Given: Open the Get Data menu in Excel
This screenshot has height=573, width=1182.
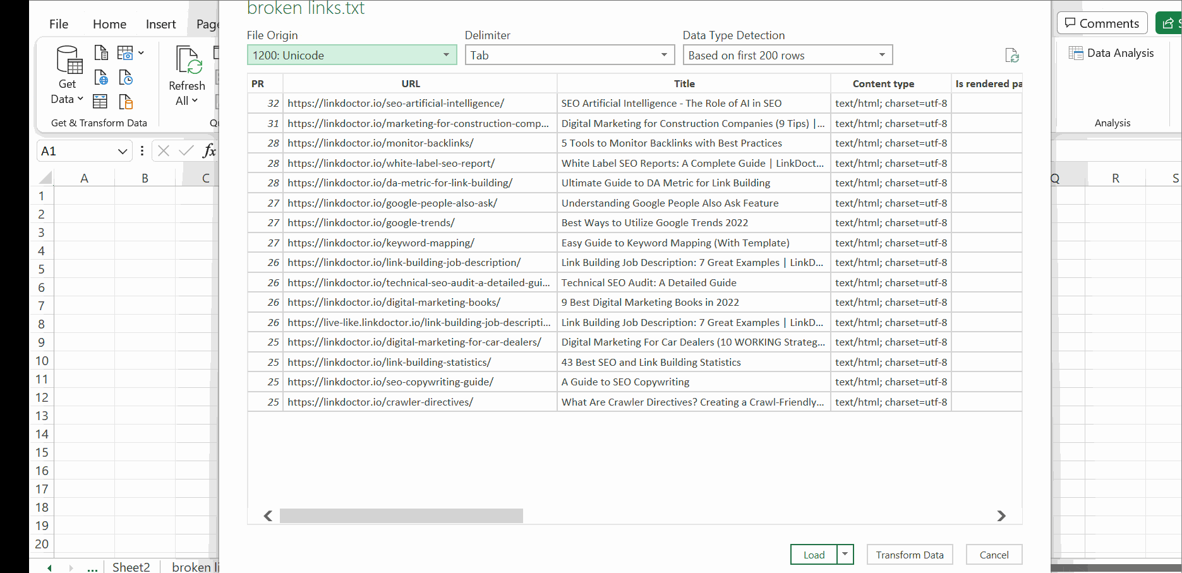Looking at the screenshot, I should point(68,76).
